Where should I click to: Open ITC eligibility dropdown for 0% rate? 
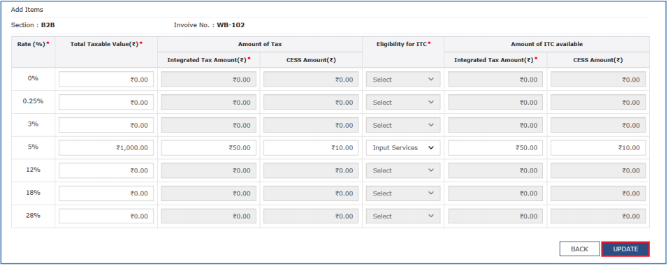[403, 80]
